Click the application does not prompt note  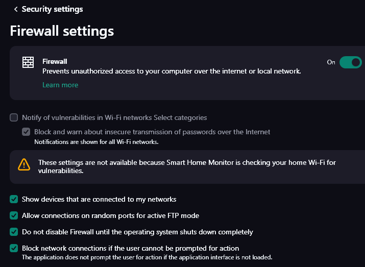coord(147,257)
